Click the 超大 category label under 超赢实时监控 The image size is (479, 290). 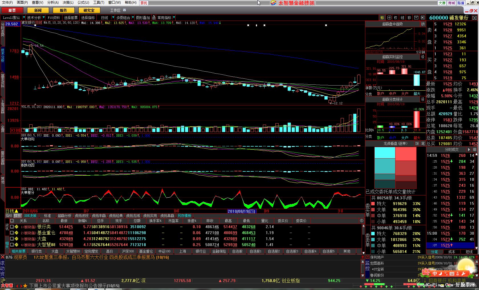[x=417, y=94]
